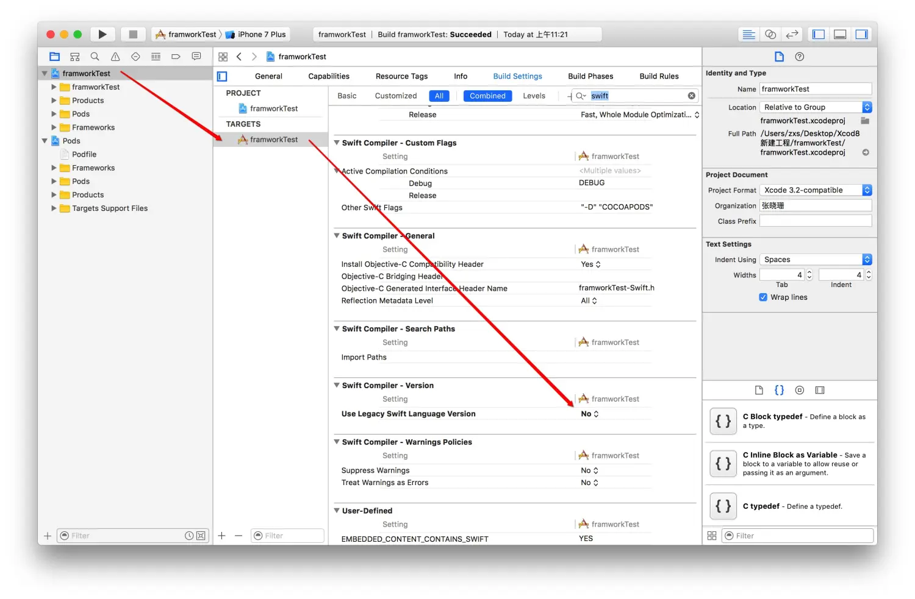The height and width of the screenshot is (599, 915).
Task: Collapse Swift Compiler - Custom Flags section
Action: 337,143
